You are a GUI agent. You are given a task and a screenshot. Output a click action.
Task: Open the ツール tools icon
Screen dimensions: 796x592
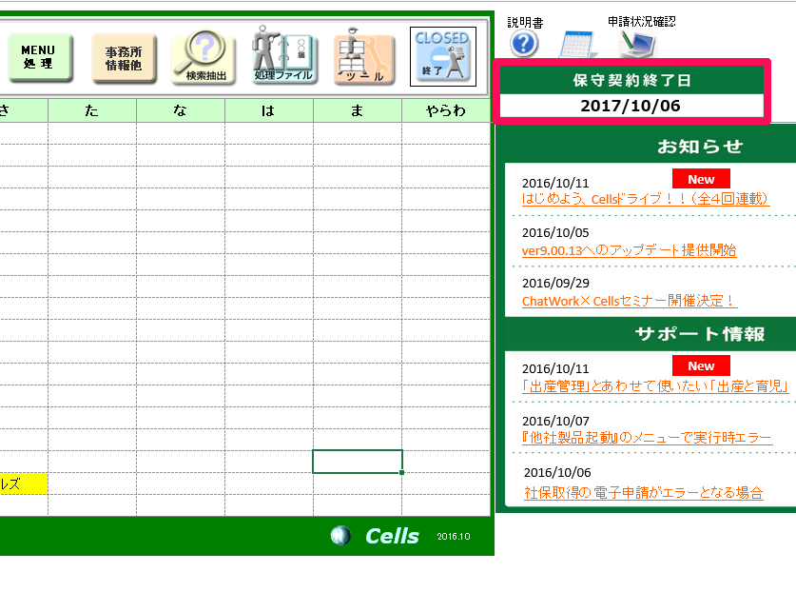click(x=364, y=57)
